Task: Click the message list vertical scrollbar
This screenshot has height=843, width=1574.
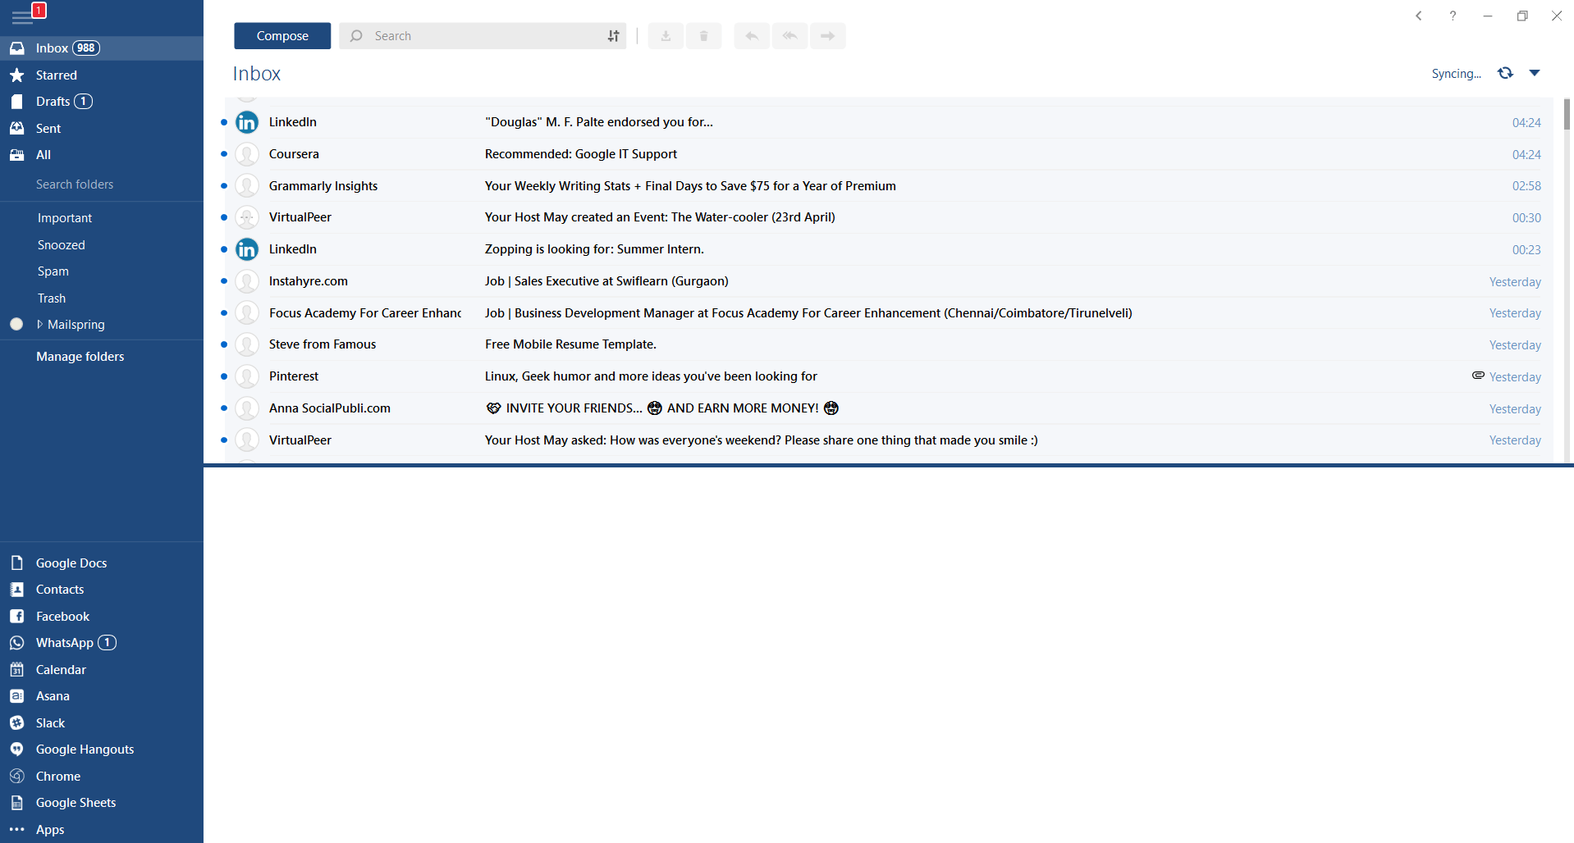Action: coord(1567,115)
